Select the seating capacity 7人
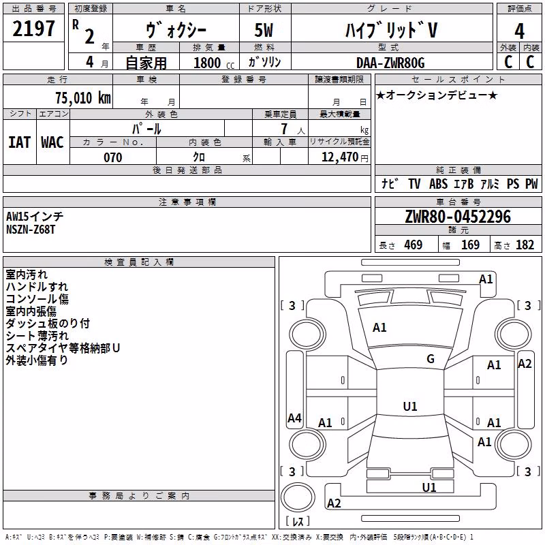The height and width of the screenshot is (545, 545). (x=293, y=129)
